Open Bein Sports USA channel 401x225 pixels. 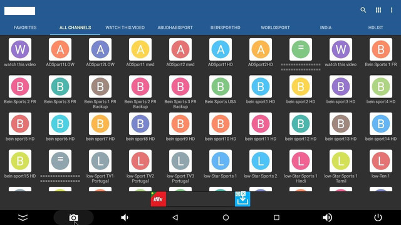pos(221,86)
